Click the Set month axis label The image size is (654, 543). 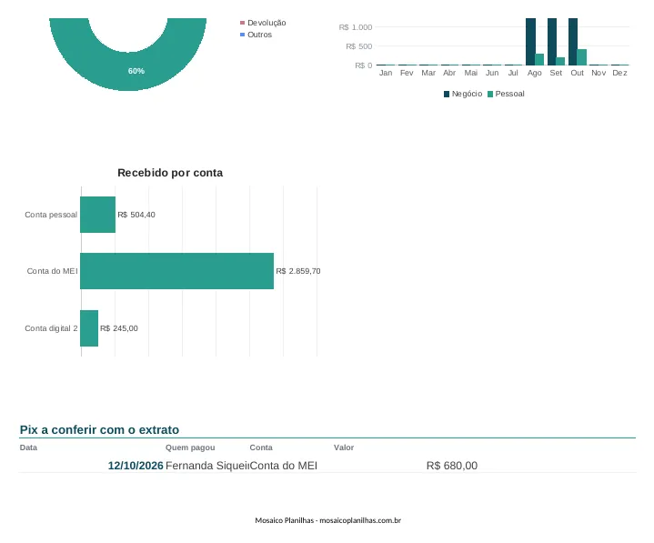point(556,73)
